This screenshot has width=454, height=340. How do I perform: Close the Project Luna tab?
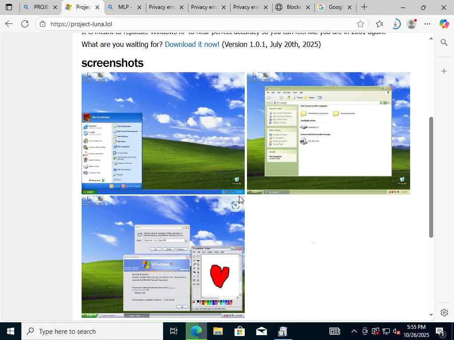point(97,8)
